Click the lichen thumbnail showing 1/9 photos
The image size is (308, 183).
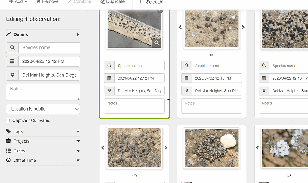(134, 148)
